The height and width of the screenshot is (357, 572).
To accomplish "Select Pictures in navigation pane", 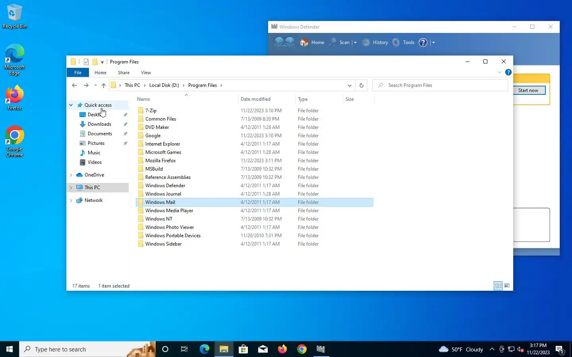I will [96, 143].
